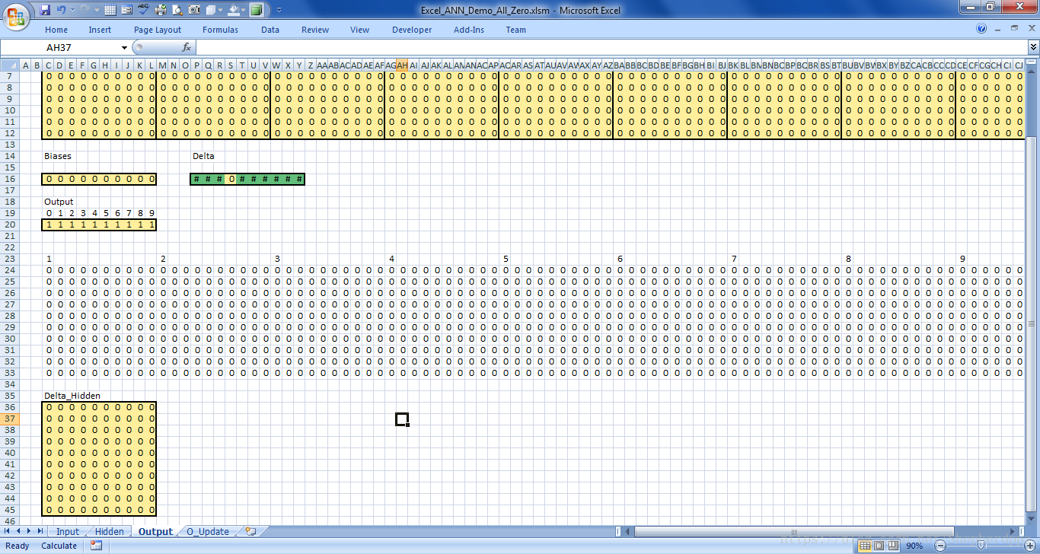
Task: Switch to the Input sheet
Action: tap(68, 532)
